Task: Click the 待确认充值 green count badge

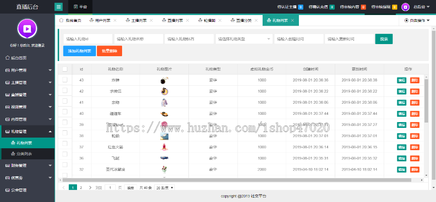Action: (332, 7)
